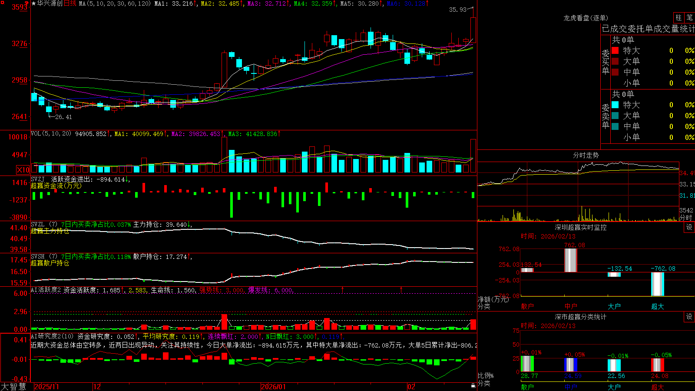
Task: Click the 华兴源创 stock name
Action: (50, 3)
